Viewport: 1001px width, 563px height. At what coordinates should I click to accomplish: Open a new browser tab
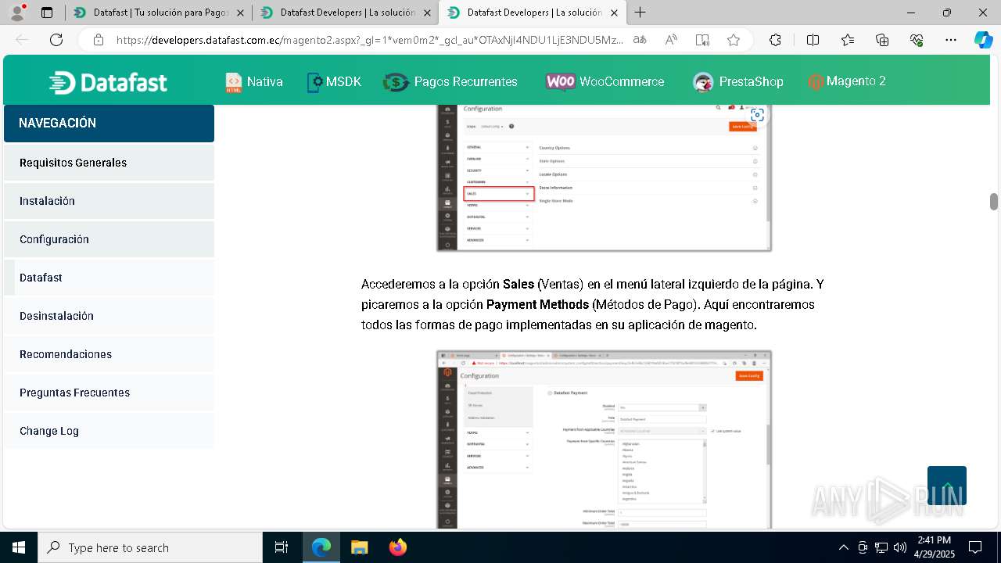click(640, 13)
